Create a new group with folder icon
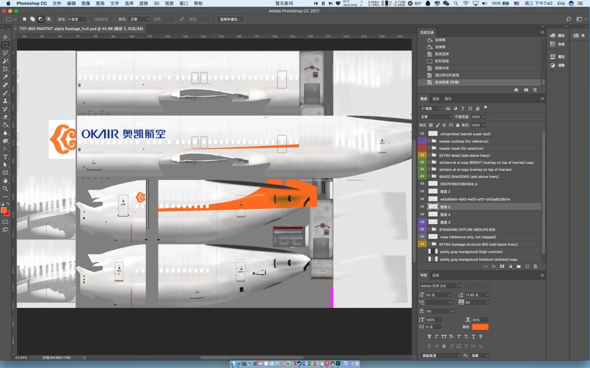The height and width of the screenshot is (368, 590). pyautogui.click(x=519, y=266)
